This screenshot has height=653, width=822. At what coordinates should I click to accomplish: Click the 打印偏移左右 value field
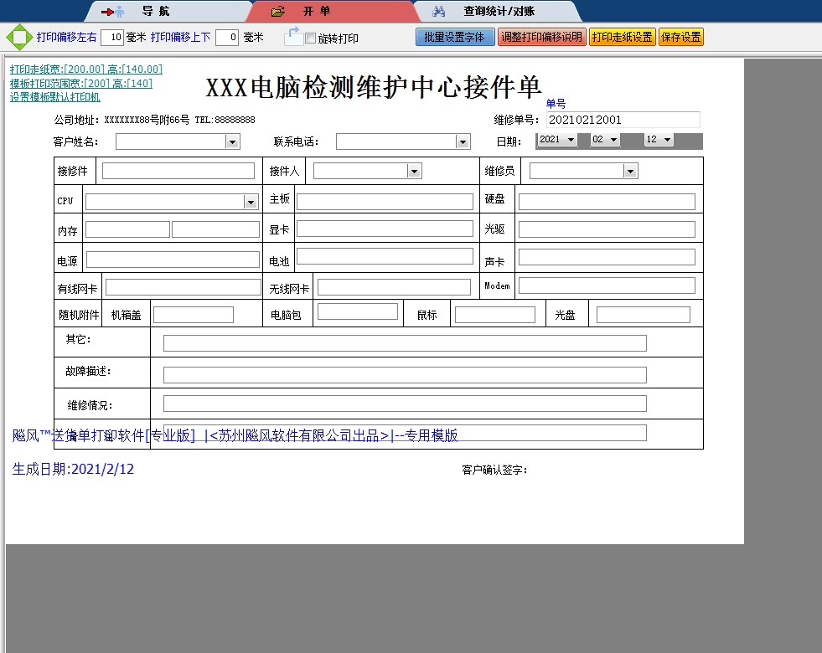[x=113, y=37]
